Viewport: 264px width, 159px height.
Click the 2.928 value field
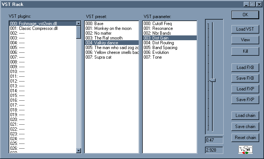(x=214, y=150)
